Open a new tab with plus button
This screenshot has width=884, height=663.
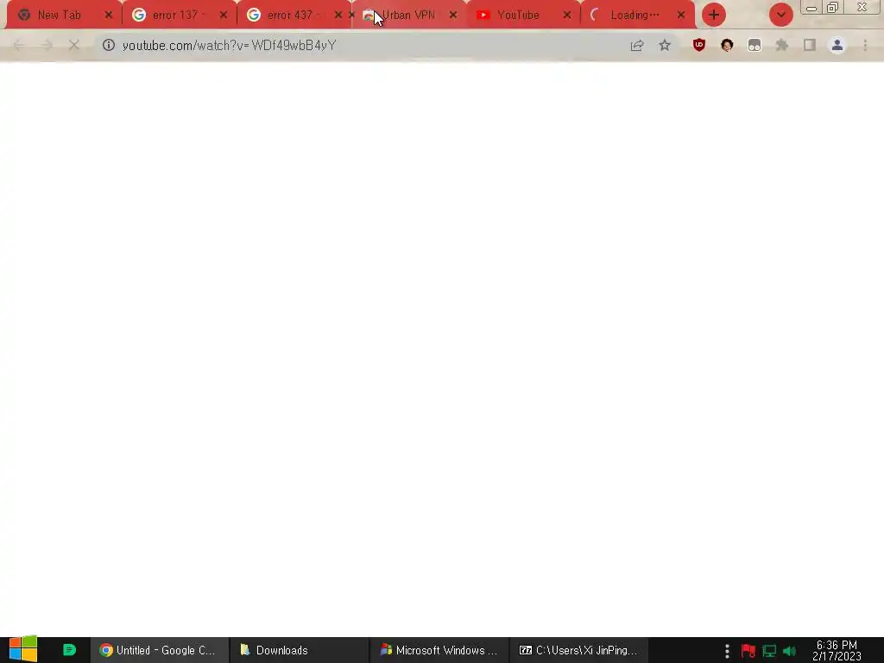pos(714,16)
